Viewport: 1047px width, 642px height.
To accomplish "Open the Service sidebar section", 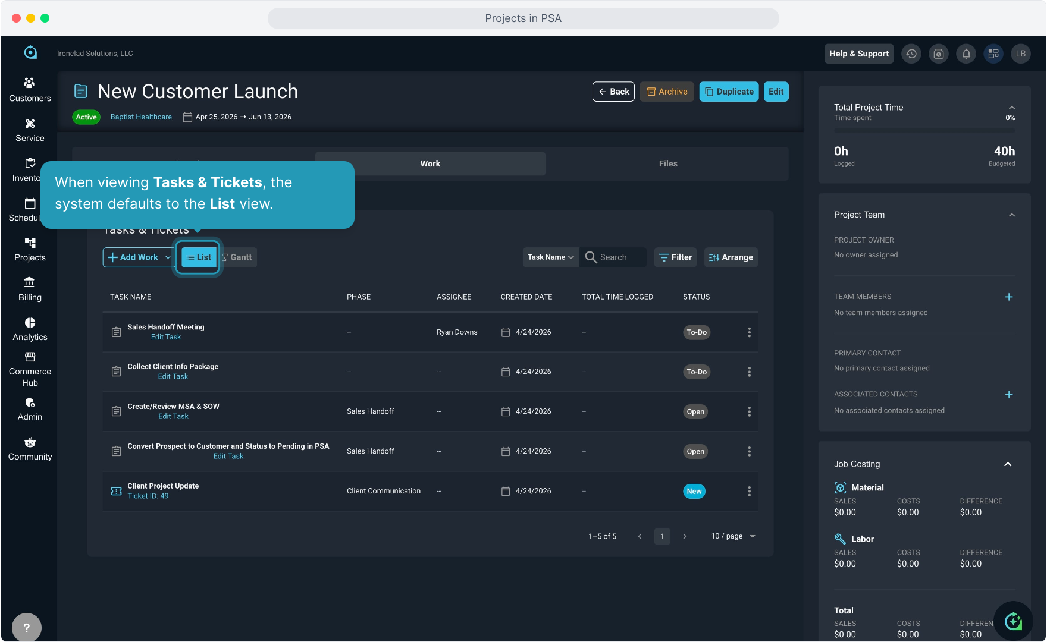I will click(30, 130).
